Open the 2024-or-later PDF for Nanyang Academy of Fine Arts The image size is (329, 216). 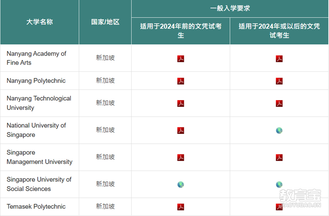tap(279, 59)
